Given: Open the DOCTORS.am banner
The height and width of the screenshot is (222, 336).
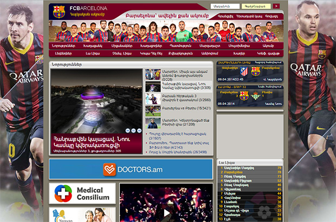Looking at the screenshot, I should click(131, 169).
